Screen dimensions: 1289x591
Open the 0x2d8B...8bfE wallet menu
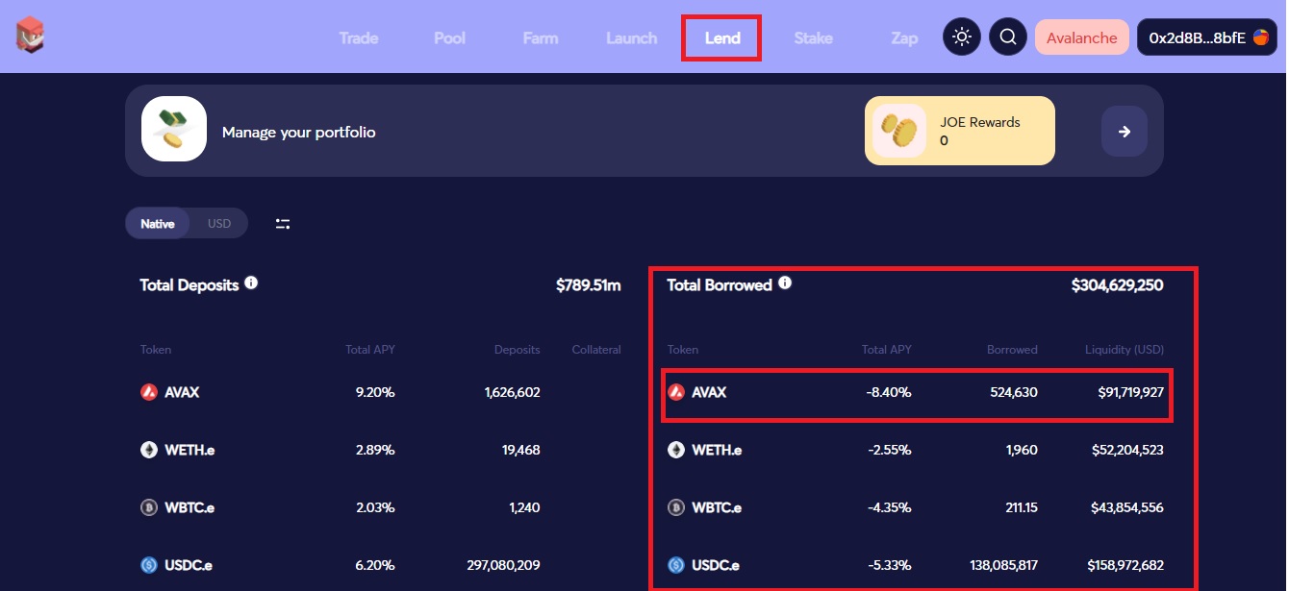tap(1206, 37)
